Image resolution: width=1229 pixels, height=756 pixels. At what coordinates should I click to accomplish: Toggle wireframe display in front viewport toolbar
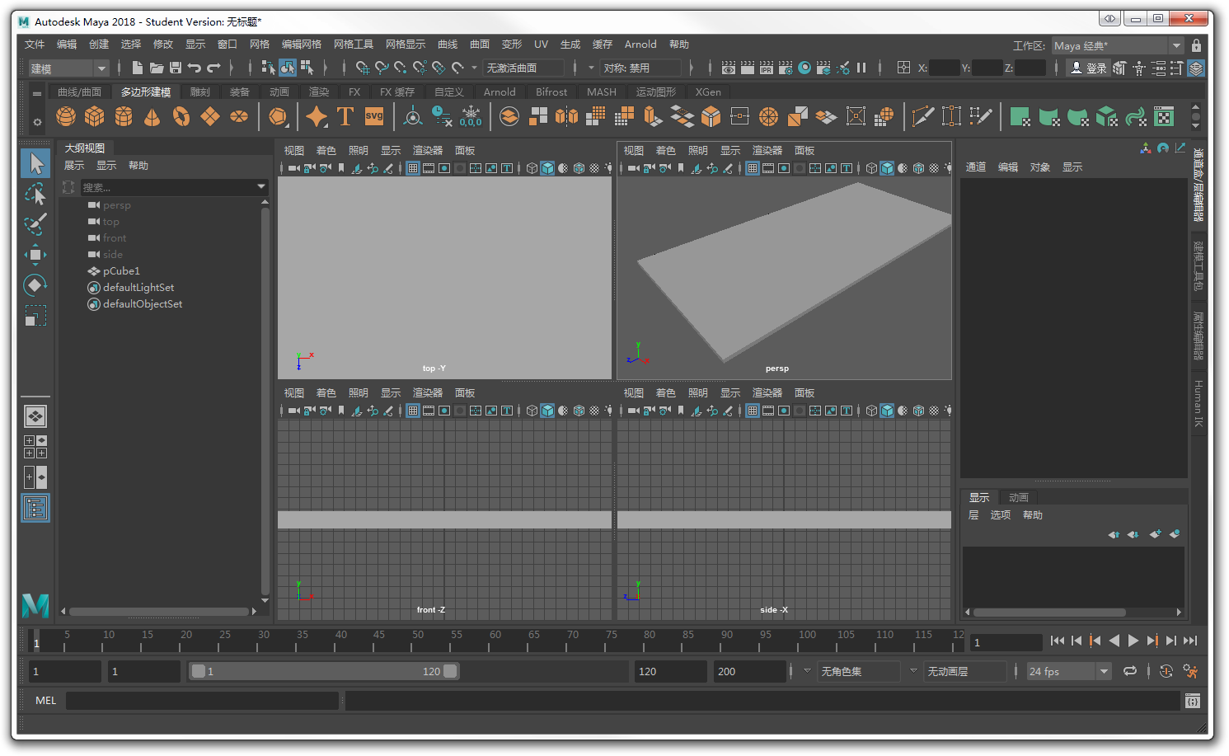(x=532, y=411)
